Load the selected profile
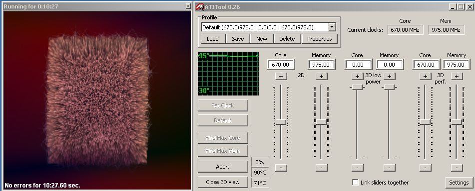Image resolution: width=475 pixels, height=191 pixels. (213, 39)
